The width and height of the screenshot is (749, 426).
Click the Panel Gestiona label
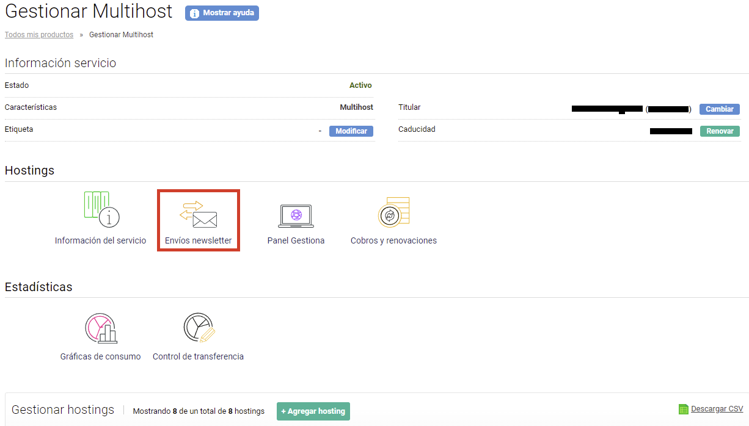tap(296, 240)
